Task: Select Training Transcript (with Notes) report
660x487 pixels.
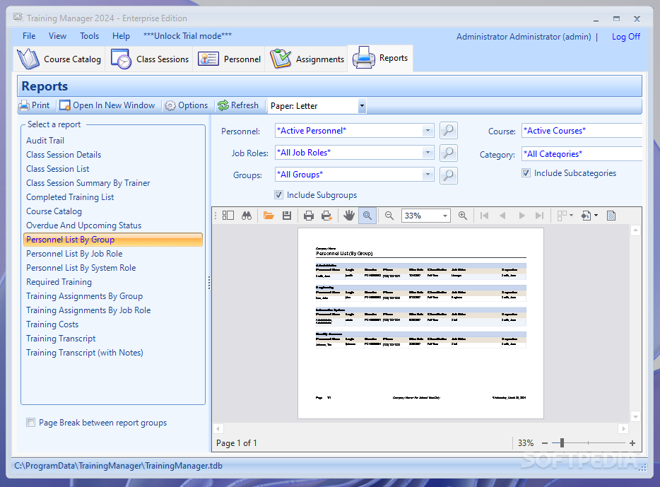Action: [x=85, y=353]
